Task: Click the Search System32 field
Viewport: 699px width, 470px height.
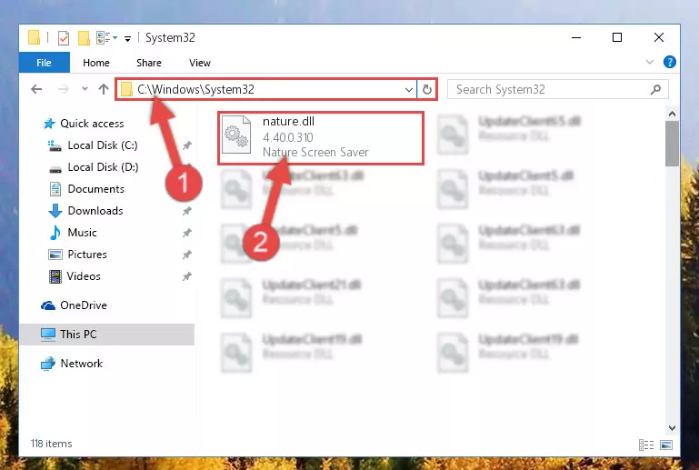Action: 558,89
